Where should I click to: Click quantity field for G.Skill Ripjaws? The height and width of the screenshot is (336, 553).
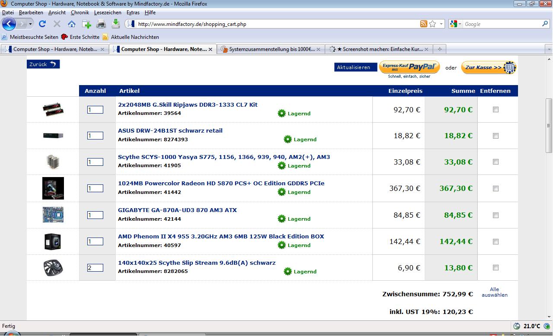95,110
